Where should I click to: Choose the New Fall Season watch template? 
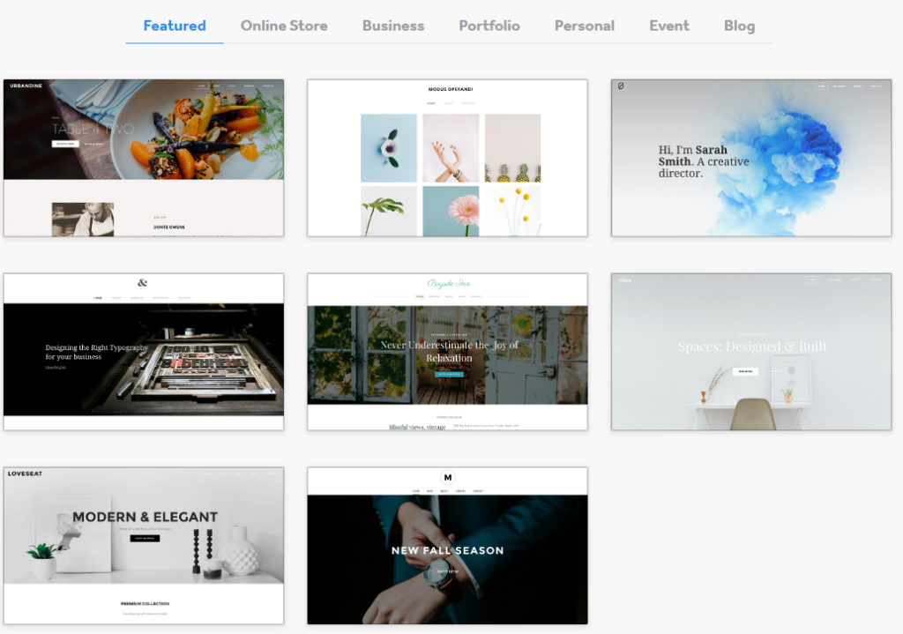[447, 545]
